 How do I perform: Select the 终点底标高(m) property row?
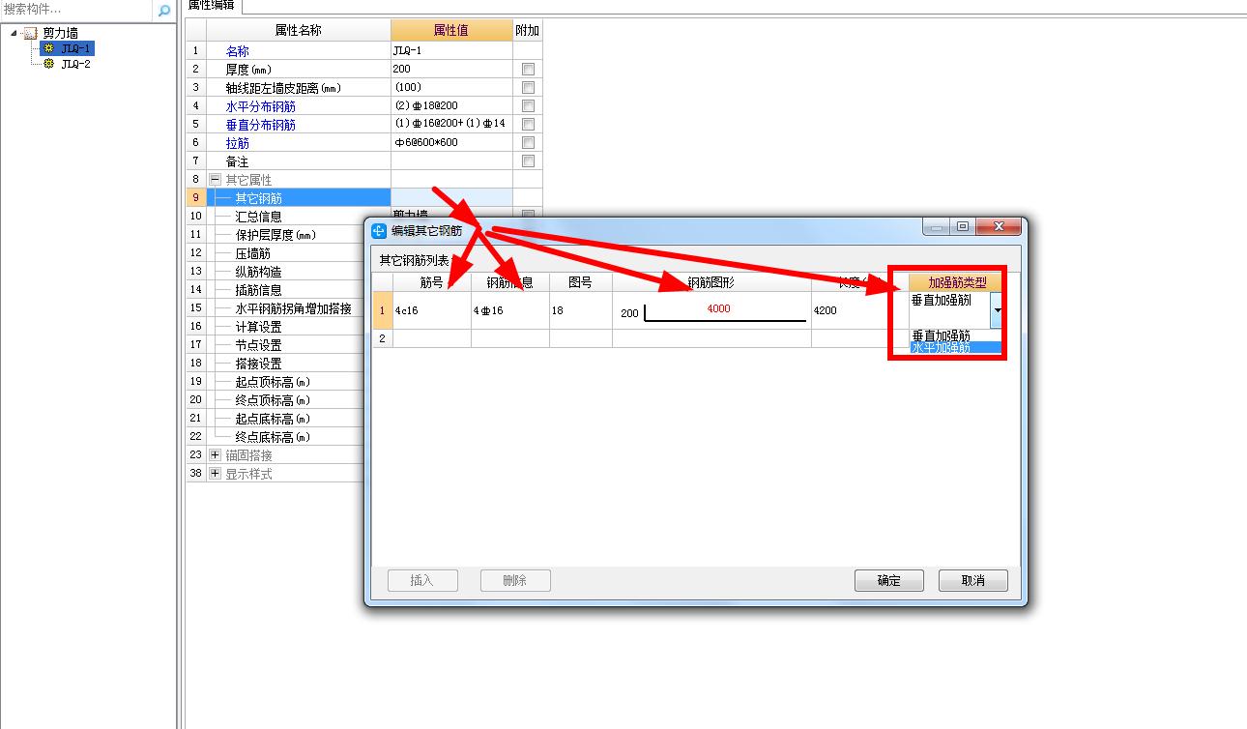pos(285,436)
